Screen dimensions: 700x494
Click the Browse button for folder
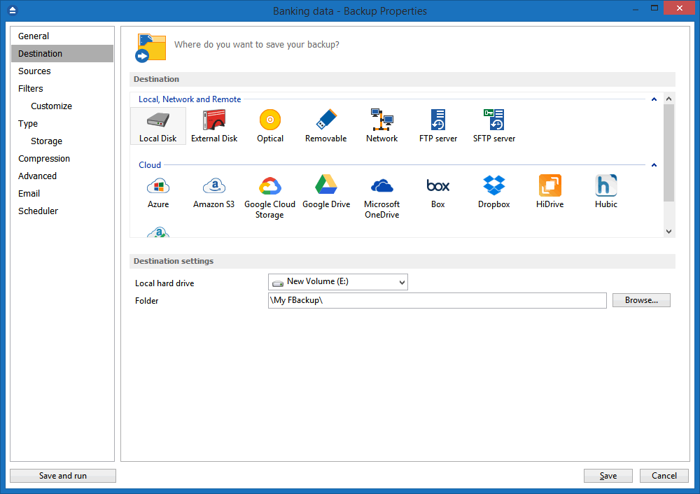coord(641,300)
